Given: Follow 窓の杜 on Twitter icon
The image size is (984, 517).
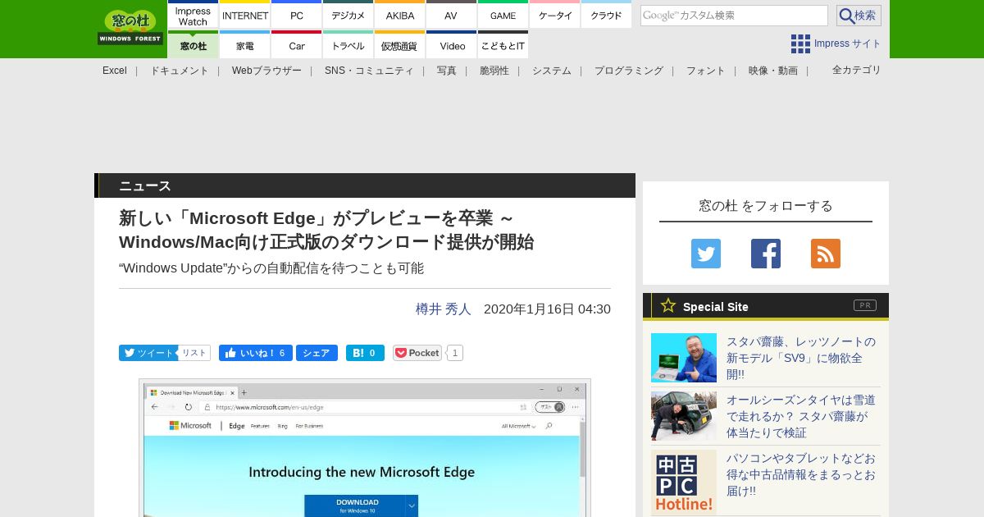Looking at the screenshot, I should point(706,254).
